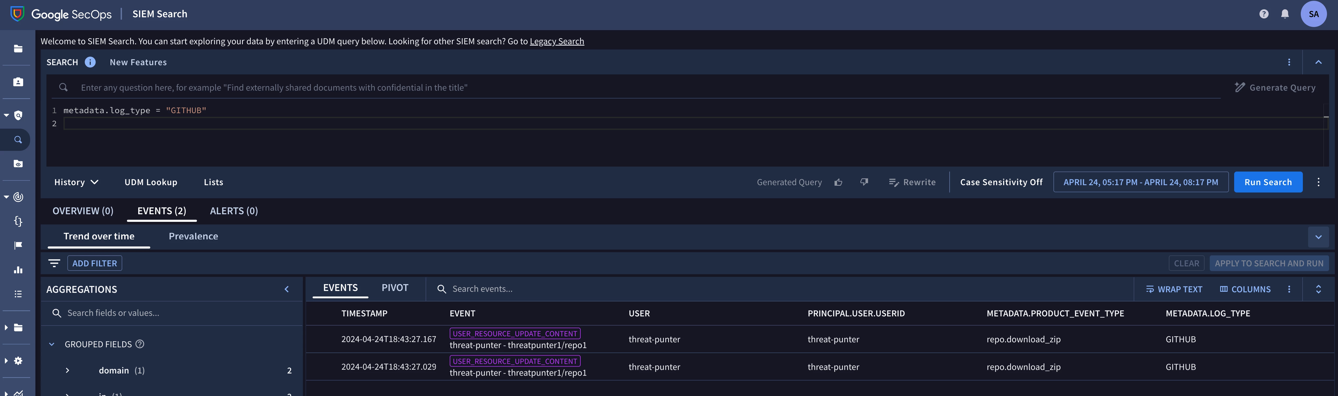Open the detection target sidebar icon
This screenshot has width=1338, height=396.
tap(18, 197)
